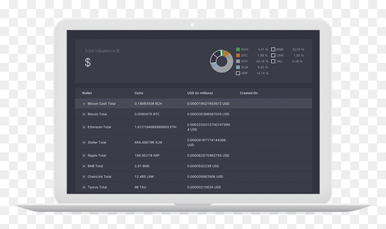Screen dimensions: 386x229
Task: Toggle the XRP legend checkbox
Action: coord(238,73)
